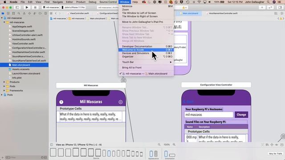Click the Stop button in the Xcode toolbar
285x160 pixels.
coord(35,8)
